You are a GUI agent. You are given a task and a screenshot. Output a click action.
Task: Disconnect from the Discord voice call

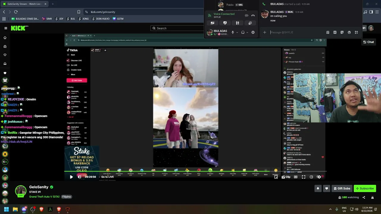pos(253,15)
